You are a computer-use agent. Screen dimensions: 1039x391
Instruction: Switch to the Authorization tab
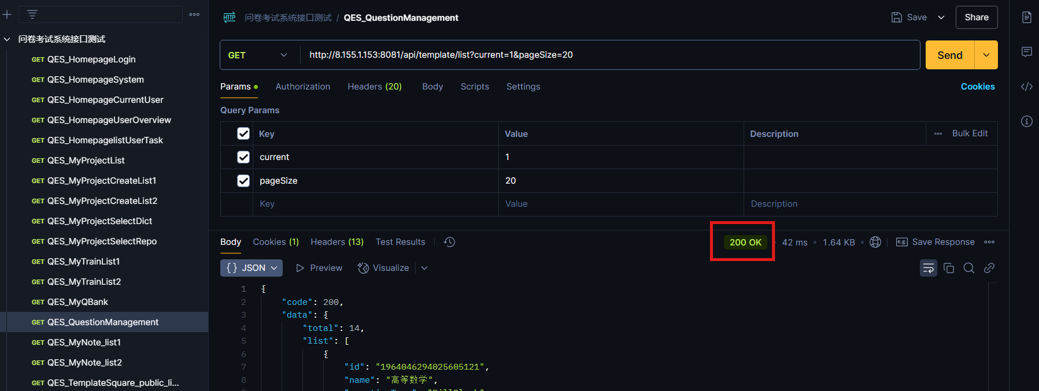coord(303,87)
